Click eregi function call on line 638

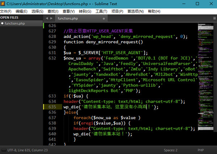pos(86,123)
